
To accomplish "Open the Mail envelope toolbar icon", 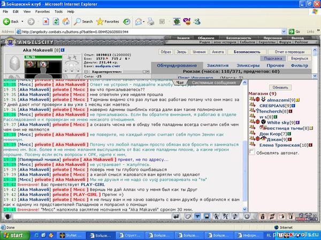I will (139, 21).
